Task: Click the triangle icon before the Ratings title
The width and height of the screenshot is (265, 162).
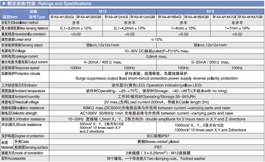Action: click(4, 4)
